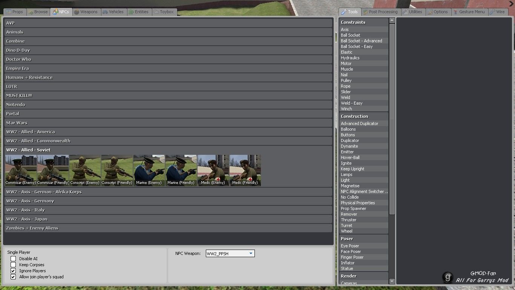Collapse the Constraints tool section

click(x=363, y=22)
